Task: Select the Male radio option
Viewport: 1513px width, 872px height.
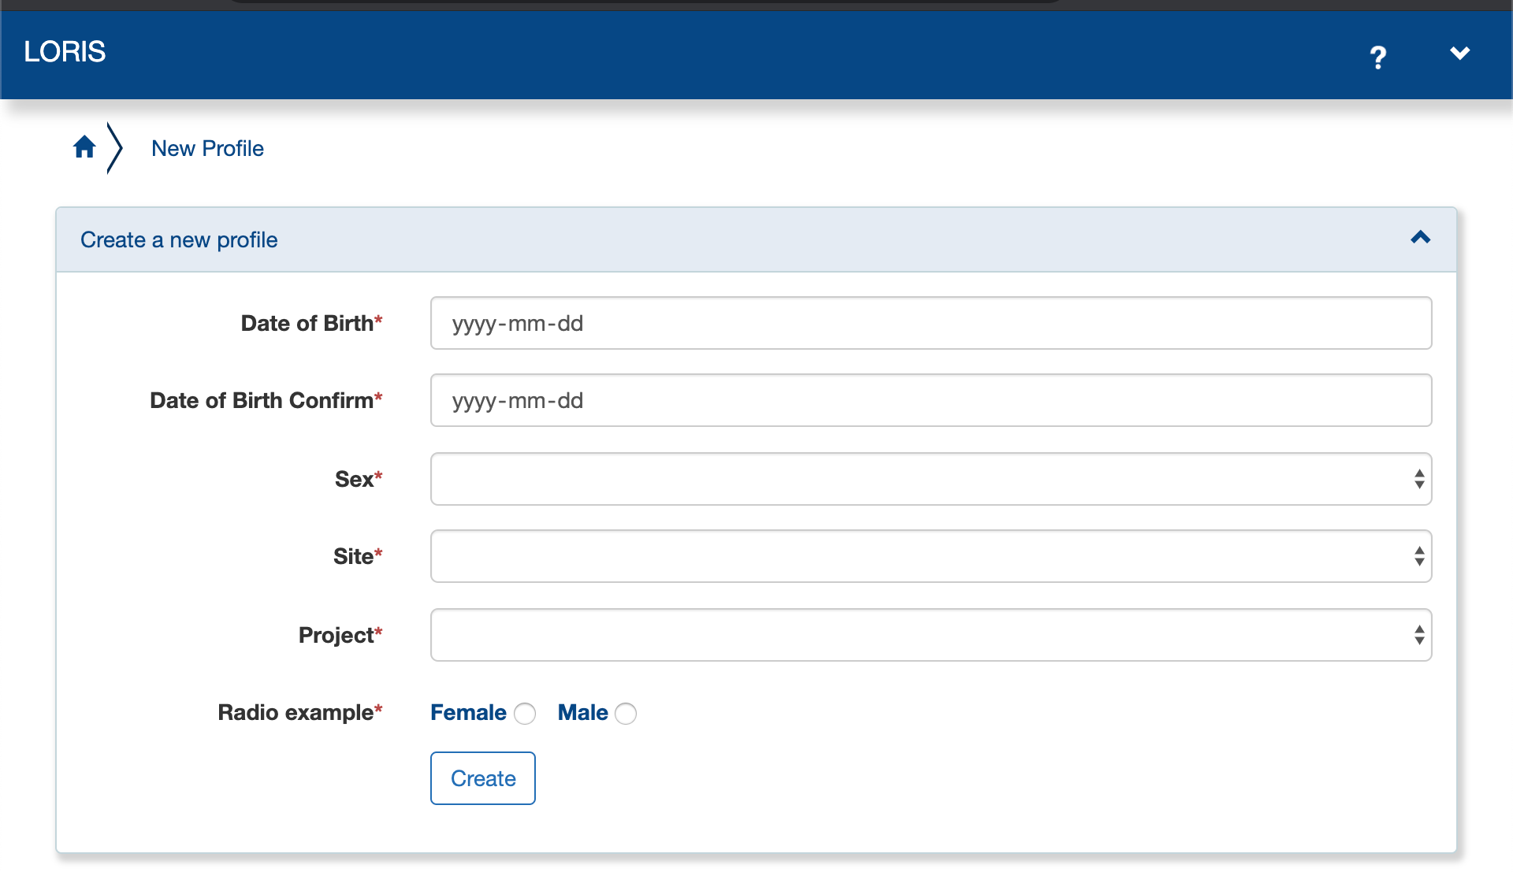Action: (626, 714)
